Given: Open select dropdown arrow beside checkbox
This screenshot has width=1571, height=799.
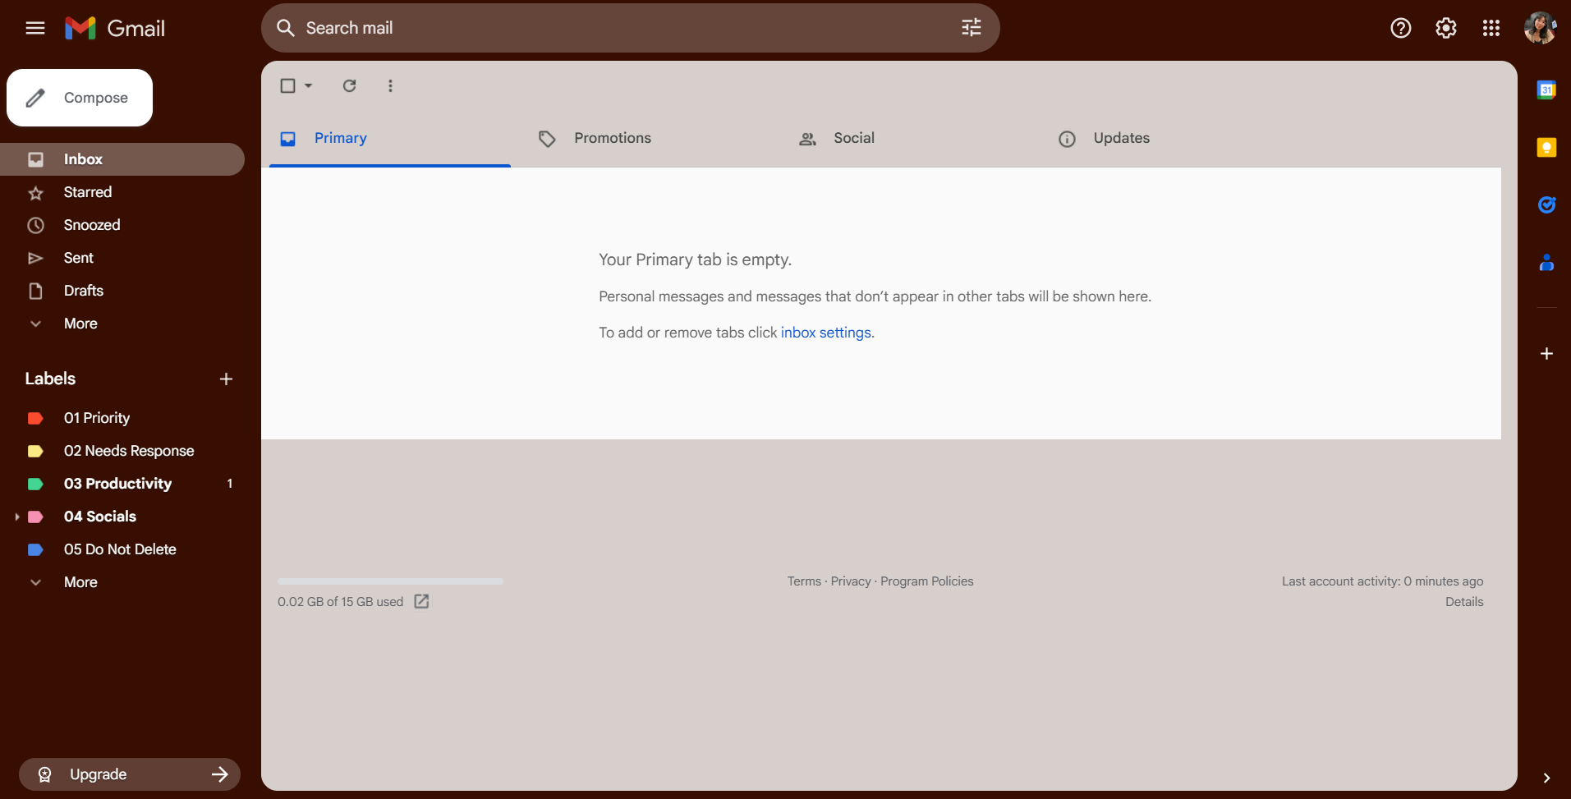Looking at the screenshot, I should tap(309, 85).
